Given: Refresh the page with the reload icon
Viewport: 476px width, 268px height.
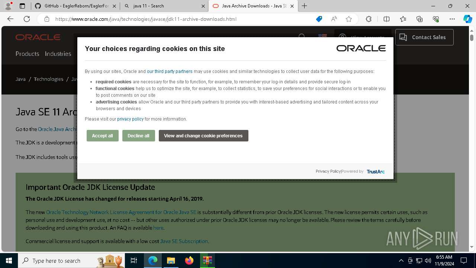Looking at the screenshot, I should click(x=27, y=19).
